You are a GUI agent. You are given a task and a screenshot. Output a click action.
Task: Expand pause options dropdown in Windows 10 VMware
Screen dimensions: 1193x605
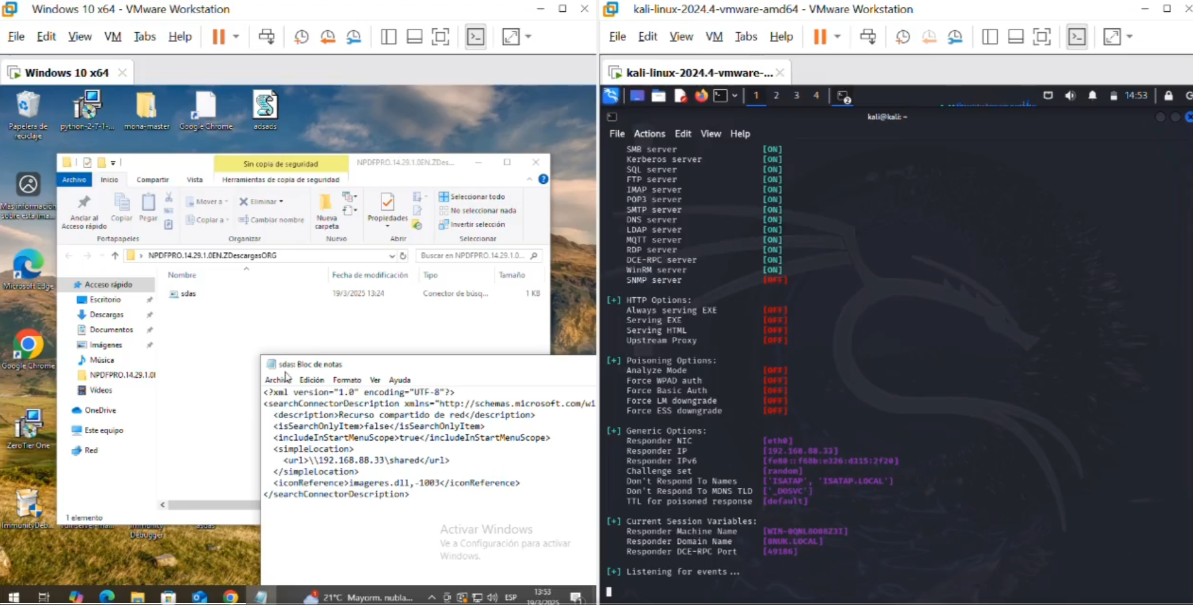point(236,37)
